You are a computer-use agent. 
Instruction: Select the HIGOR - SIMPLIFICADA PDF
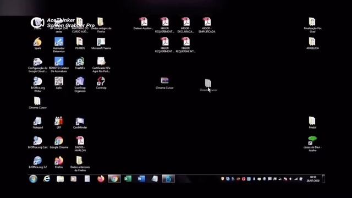[x=207, y=25]
